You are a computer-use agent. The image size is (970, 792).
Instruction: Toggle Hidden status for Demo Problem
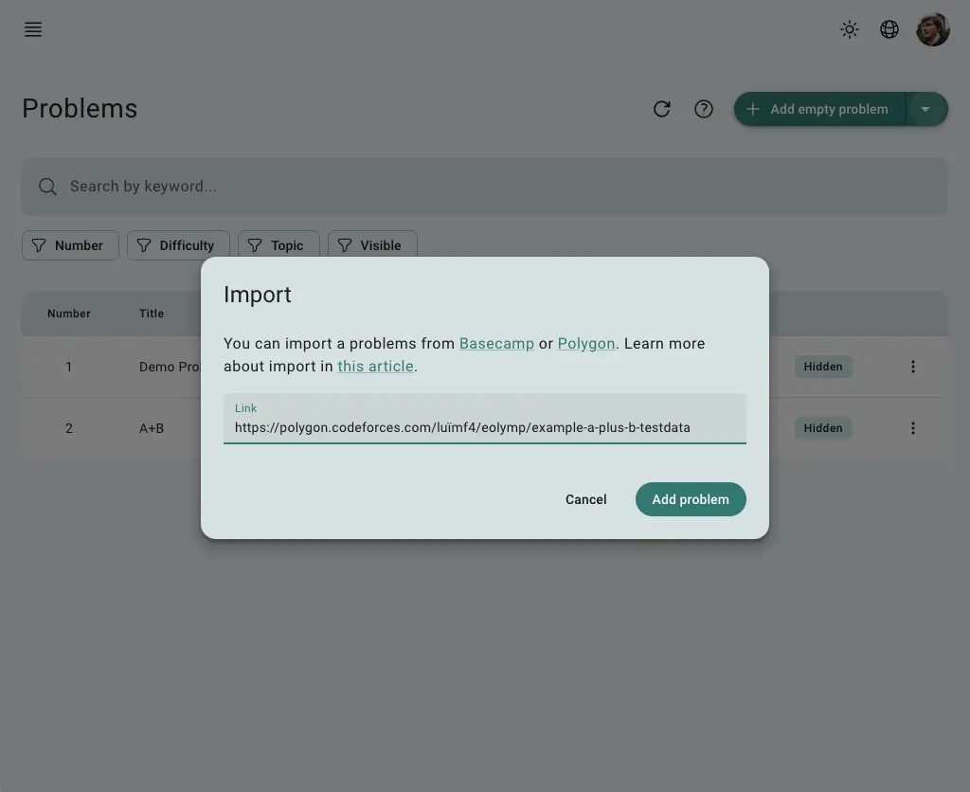tap(823, 367)
